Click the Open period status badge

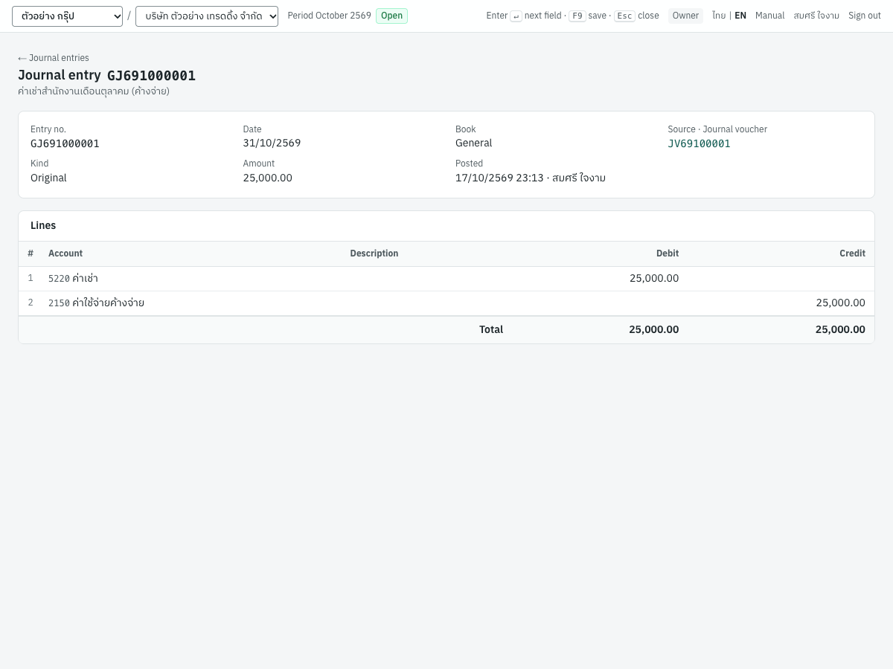(391, 16)
